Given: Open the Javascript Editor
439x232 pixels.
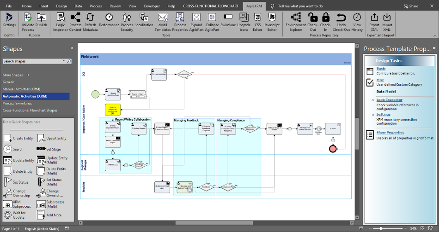Looking at the screenshot, I should coord(272,22).
